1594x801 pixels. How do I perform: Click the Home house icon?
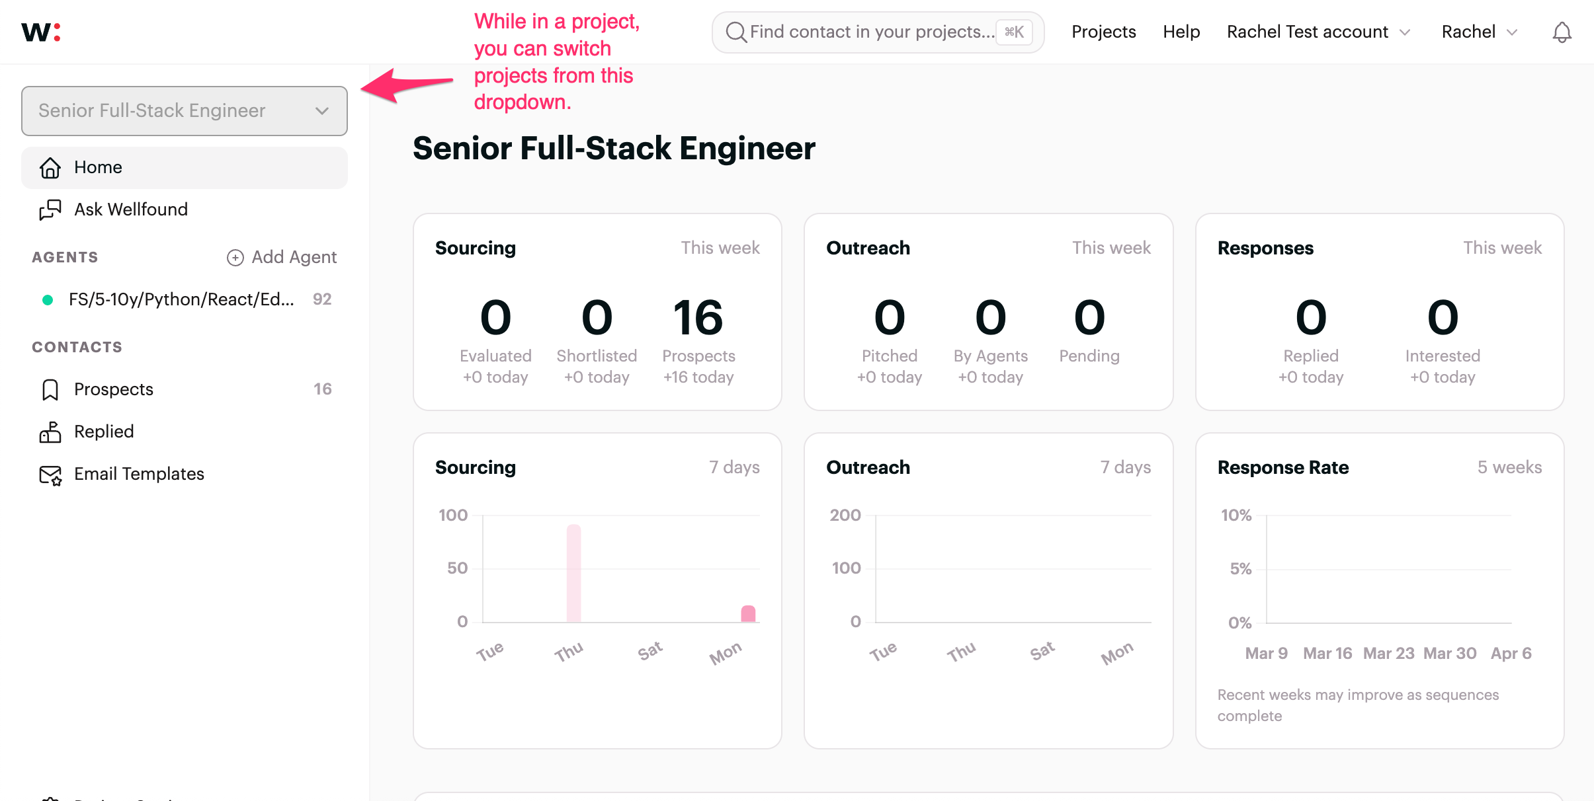[x=50, y=168]
